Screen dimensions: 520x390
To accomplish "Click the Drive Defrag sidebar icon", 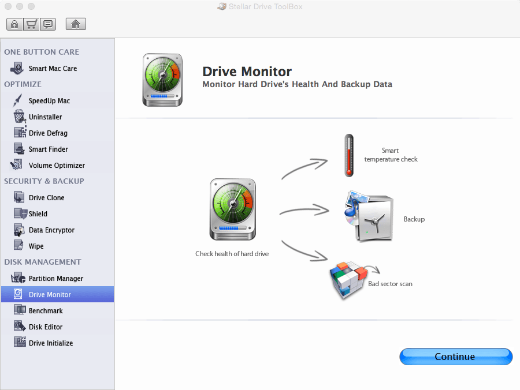I will (20, 132).
